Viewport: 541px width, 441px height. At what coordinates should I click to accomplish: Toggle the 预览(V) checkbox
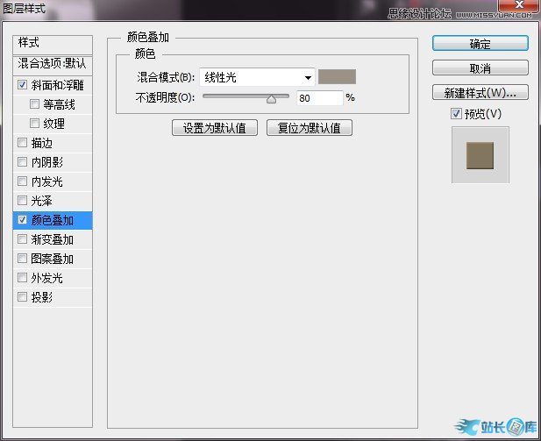pos(456,113)
